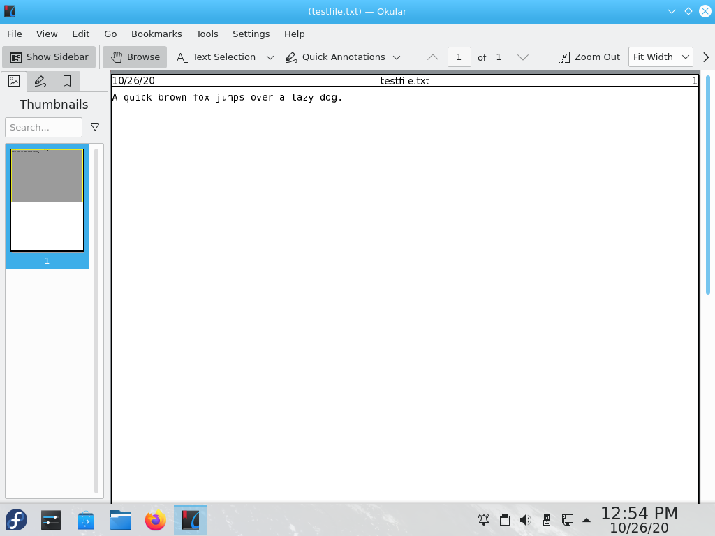Open the Edit menu
Image resolution: width=715 pixels, height=536 pixels.
pyautogui.click(x=81, y=33)
